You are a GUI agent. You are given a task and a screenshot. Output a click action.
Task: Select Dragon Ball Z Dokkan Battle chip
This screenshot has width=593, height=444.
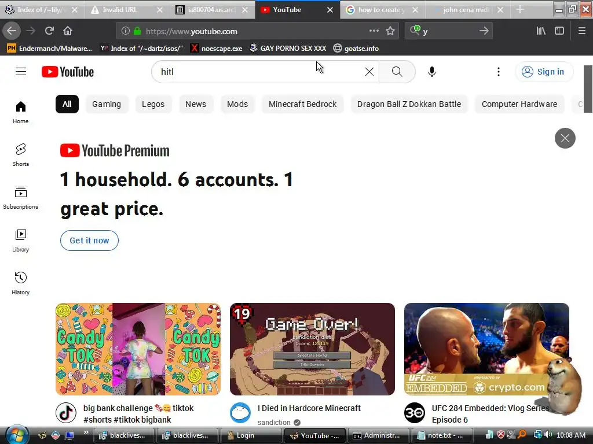[x=409, y=104]
